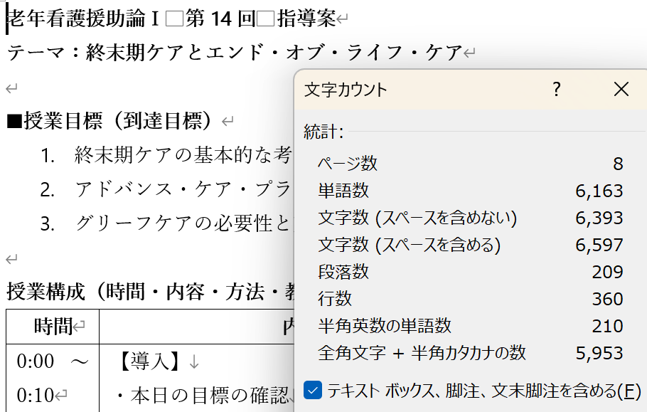
Task: Click the 文字カウント dialog title bar
Action: click(x=427, y=89)
